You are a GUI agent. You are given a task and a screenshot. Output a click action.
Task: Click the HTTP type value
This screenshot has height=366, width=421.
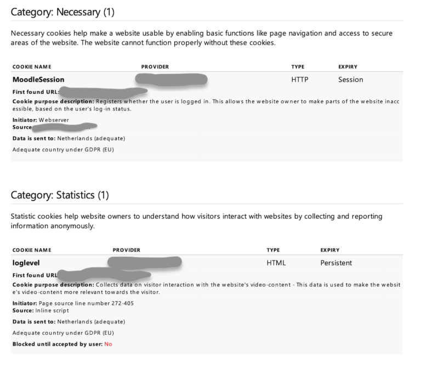300,80
